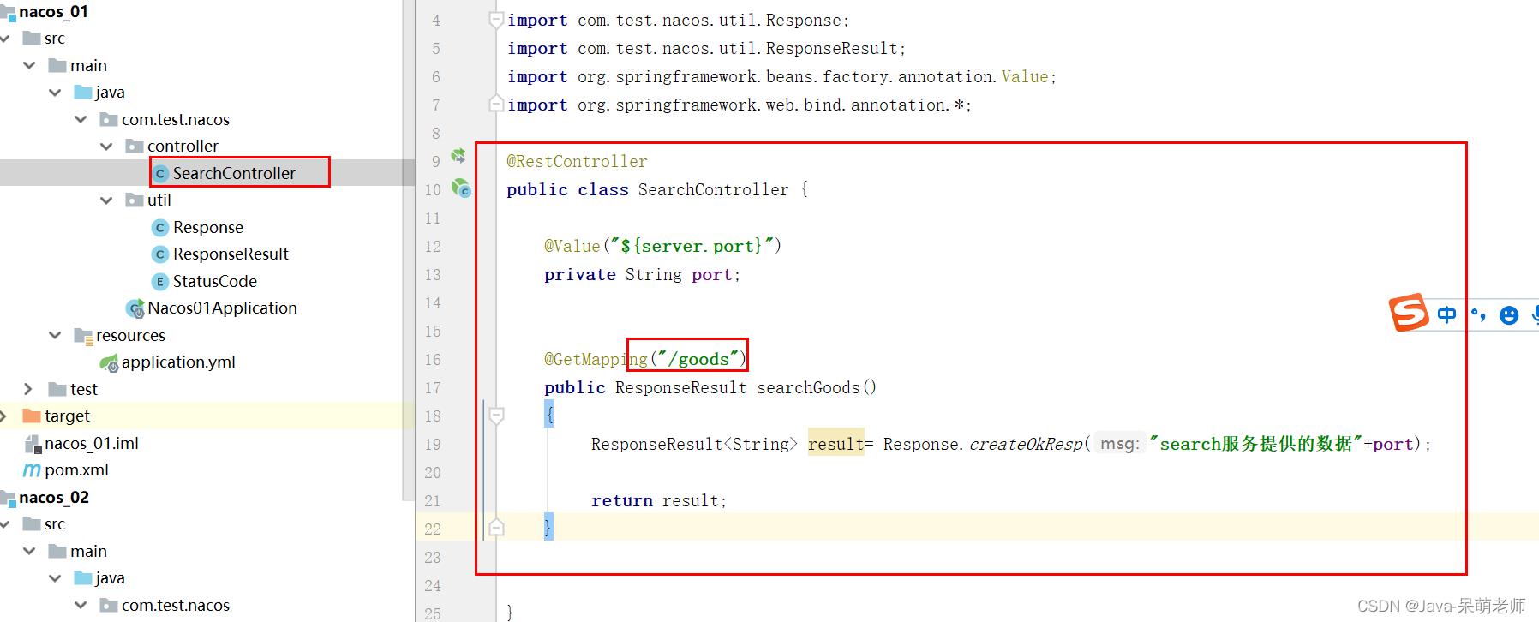Click the SearchController class file icon

[159, 173]
